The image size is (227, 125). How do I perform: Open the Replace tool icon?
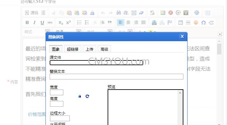coord(126,13)
